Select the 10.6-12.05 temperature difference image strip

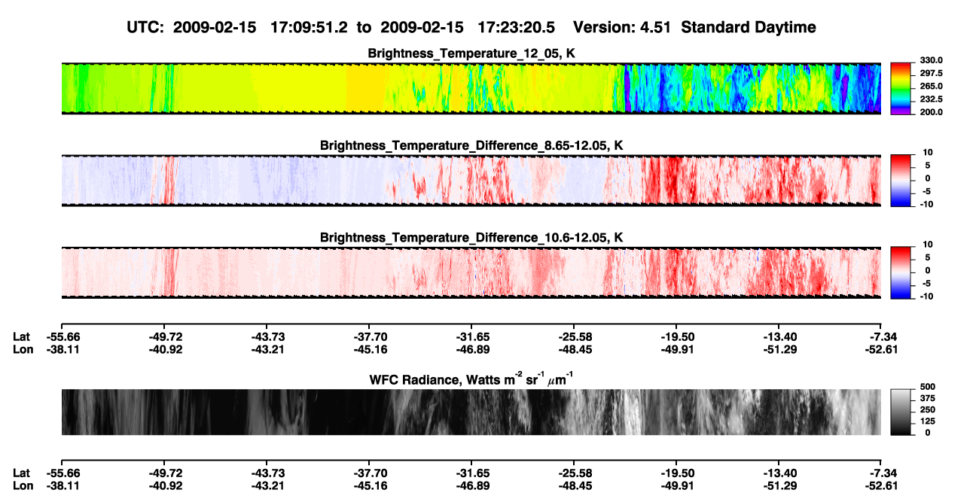pos(471,272)
